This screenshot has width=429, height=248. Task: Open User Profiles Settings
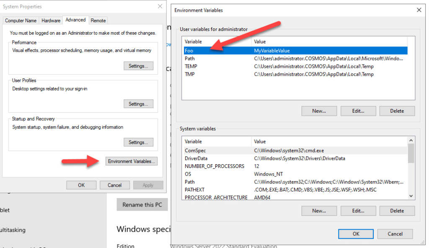point(138,103)
